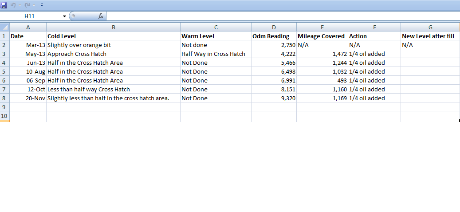Click the 'Warm Level' header cell

[x=216, y=36]
